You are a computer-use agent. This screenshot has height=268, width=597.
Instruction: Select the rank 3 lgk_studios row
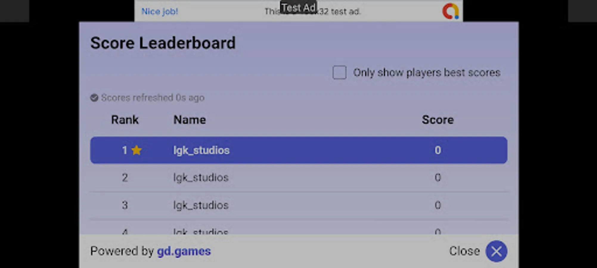tap(299, 205)
